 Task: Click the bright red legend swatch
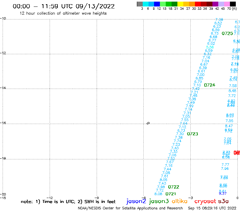(x=198, y=4)
